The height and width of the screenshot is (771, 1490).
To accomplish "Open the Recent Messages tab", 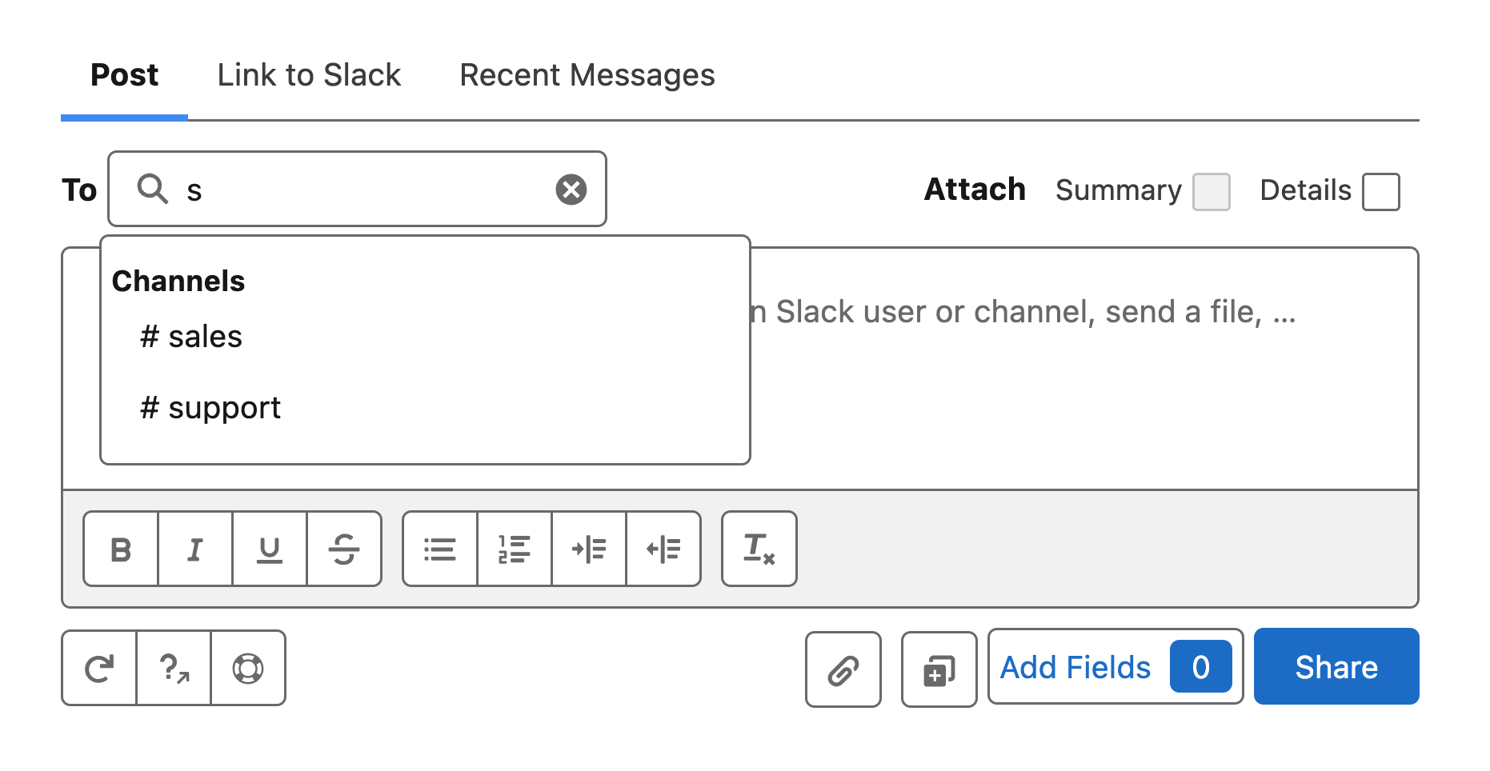I will coord(587,75).
